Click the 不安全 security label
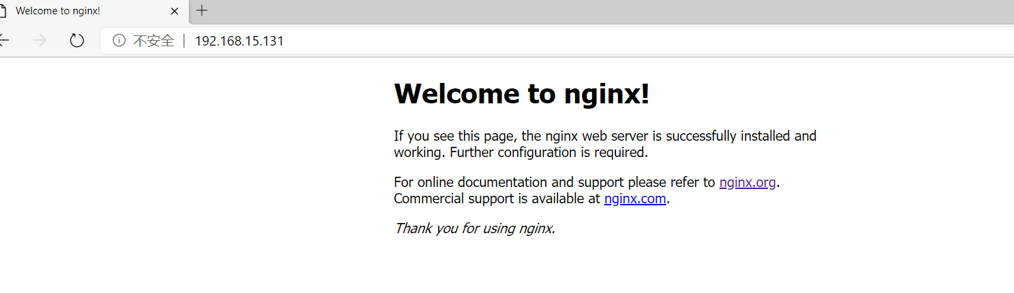 click(x=153, y=41)
